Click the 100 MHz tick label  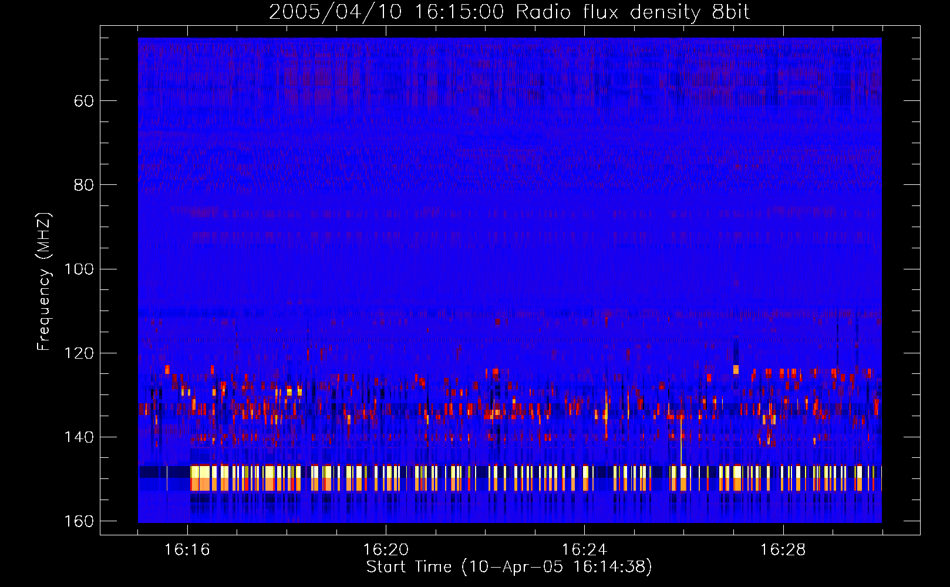click(x=78, y=269)
